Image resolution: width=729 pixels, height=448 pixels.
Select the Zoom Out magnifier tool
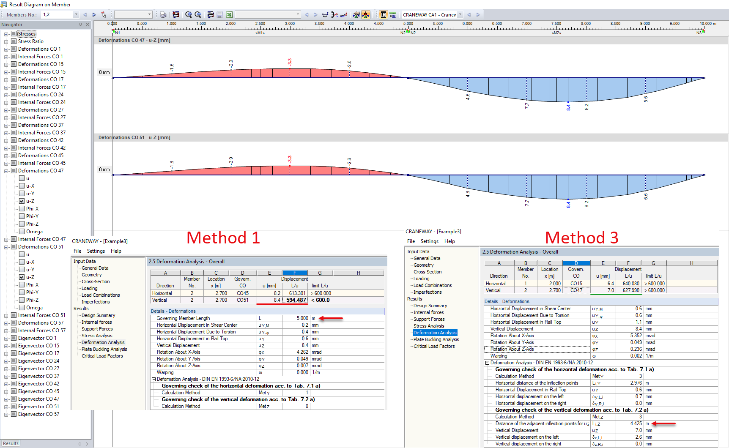click(x=198, y=14)
